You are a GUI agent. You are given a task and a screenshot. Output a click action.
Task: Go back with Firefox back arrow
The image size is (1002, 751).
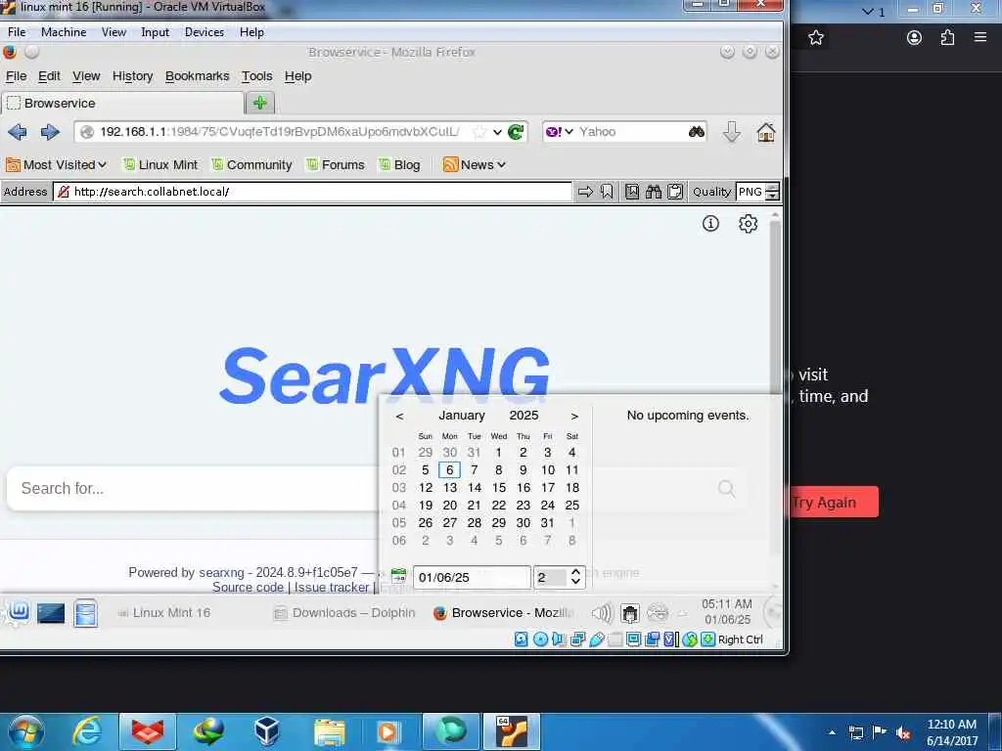[x=18, y=132]
